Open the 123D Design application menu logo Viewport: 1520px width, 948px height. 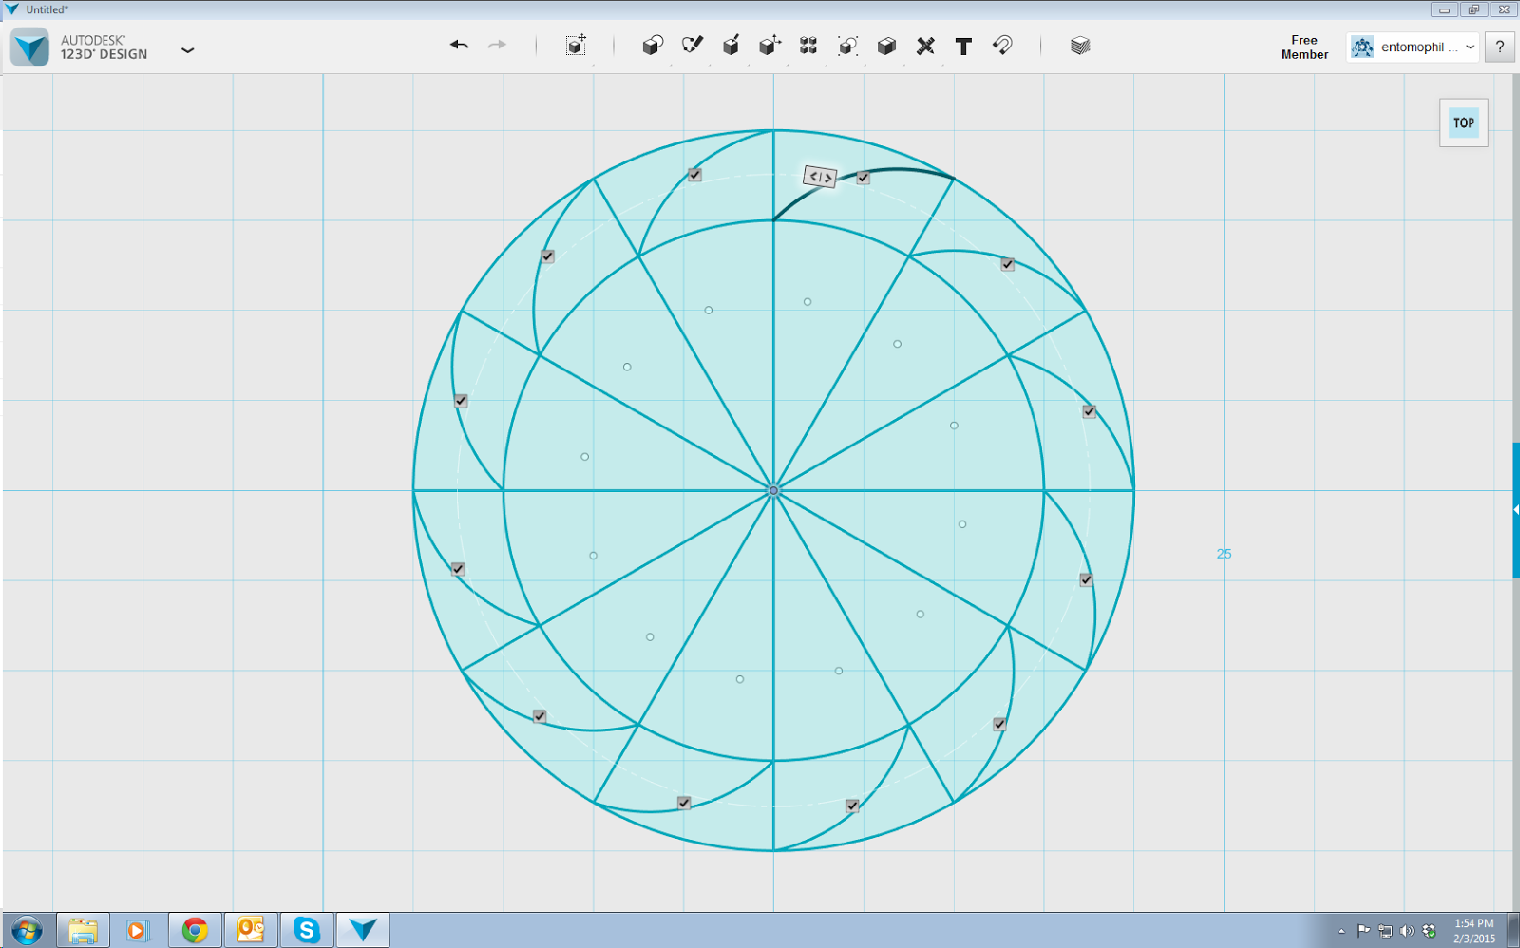29,47
